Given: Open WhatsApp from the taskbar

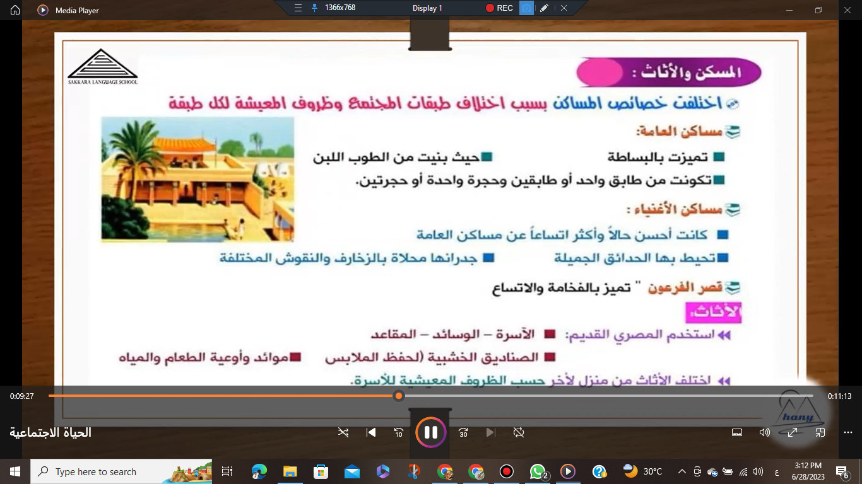Looking at the screenshot, I should tap(538, 471).
